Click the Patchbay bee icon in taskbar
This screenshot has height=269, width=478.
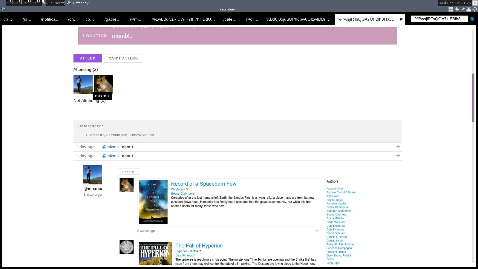click(69, 3)
